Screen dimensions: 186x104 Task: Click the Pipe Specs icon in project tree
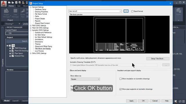(13, 53)
